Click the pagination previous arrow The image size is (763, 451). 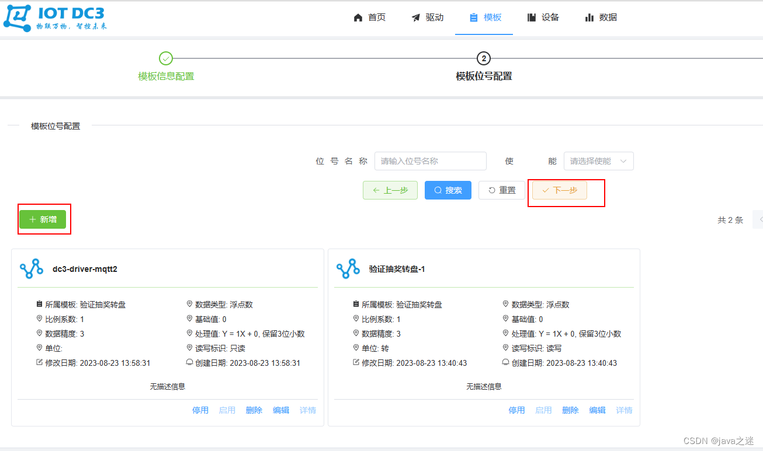(759, 219)
